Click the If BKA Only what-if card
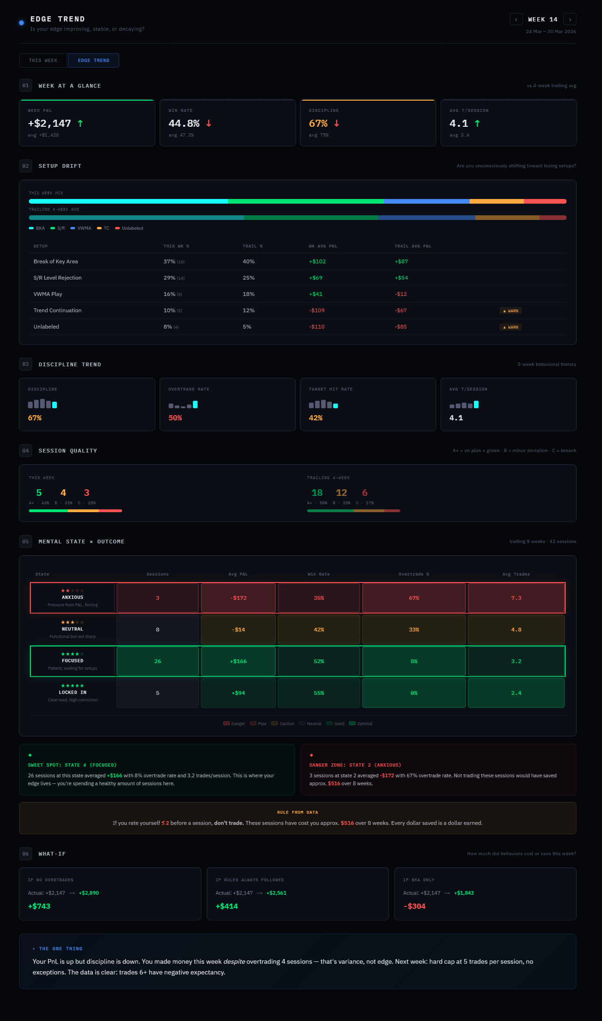This screenshot has width=602, height=1021. (x=485, y=894)
